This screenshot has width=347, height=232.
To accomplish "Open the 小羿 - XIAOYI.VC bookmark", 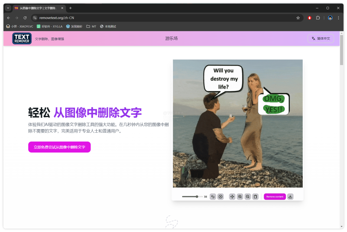I will pos(20,27).
